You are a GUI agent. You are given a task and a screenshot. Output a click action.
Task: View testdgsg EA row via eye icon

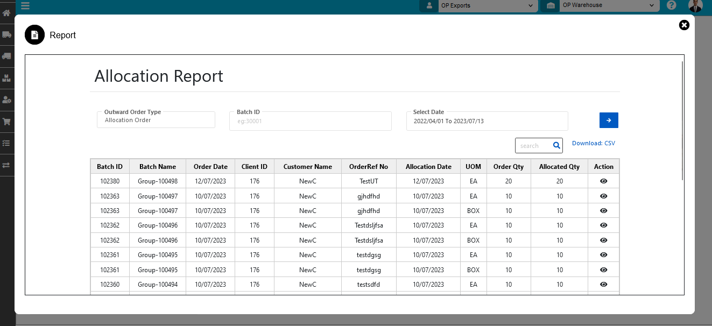coord(603,255)
